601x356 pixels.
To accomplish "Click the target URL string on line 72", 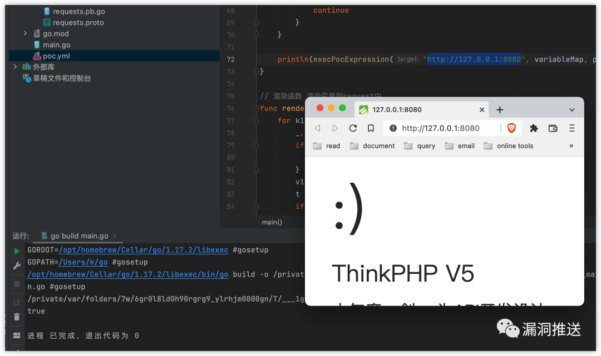I will click(x=474, y=59).
